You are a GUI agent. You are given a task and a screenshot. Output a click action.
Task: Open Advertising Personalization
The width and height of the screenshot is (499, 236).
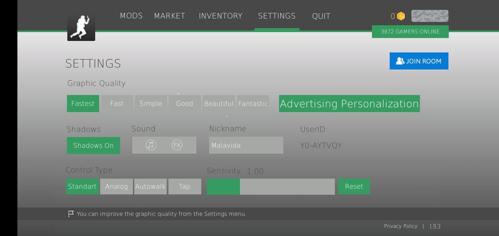tap(349, 104)
